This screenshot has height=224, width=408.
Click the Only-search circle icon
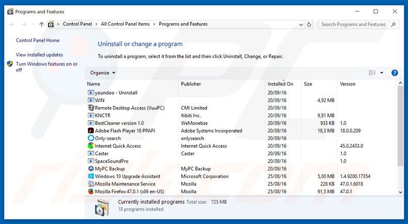click(x=91, y=138)
